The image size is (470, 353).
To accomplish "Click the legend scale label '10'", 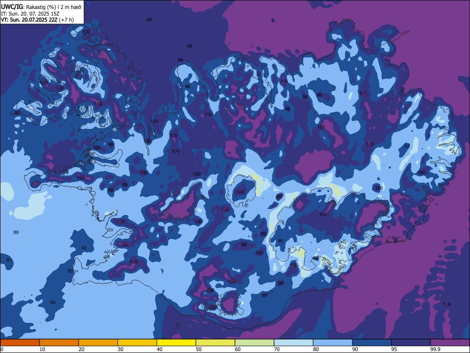I will click(x=42, y=349).
